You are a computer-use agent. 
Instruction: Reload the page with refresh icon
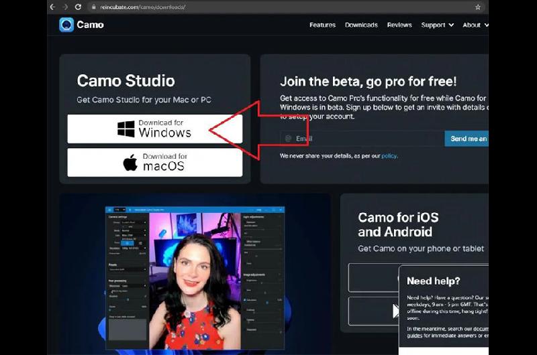tap(78, 7)
